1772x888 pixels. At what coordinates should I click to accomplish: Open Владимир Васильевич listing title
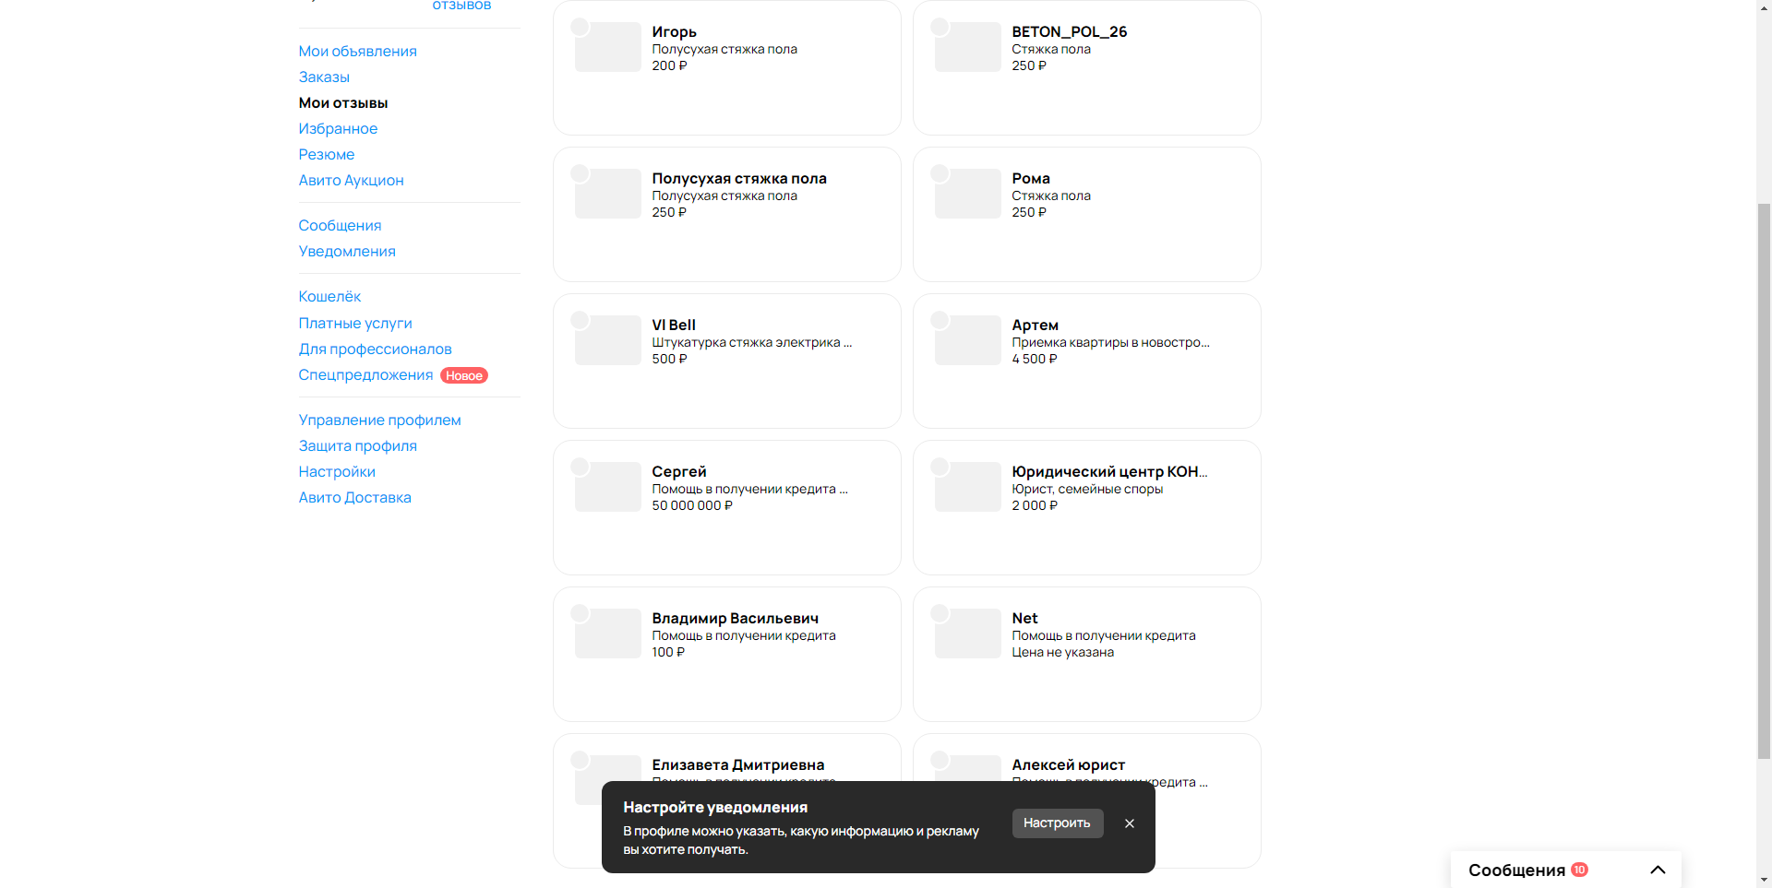tap(735, 619)
